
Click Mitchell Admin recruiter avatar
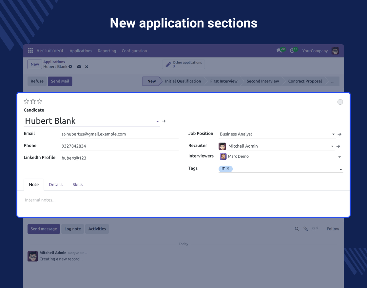point(222,146)
